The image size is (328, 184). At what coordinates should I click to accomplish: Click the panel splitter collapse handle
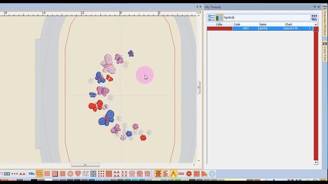(x=198, y=87)
